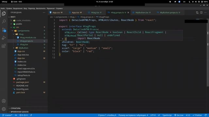Open the Переход menu
Image resolution: width=209 pixels, height=117 pixels.
pyautogui.click(x=31, y=8)
